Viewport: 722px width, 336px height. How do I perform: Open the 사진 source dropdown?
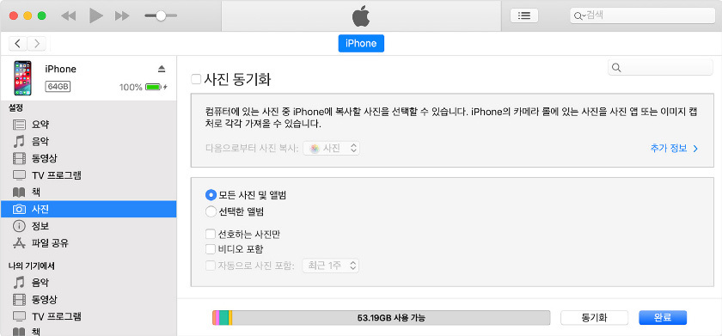331,148
